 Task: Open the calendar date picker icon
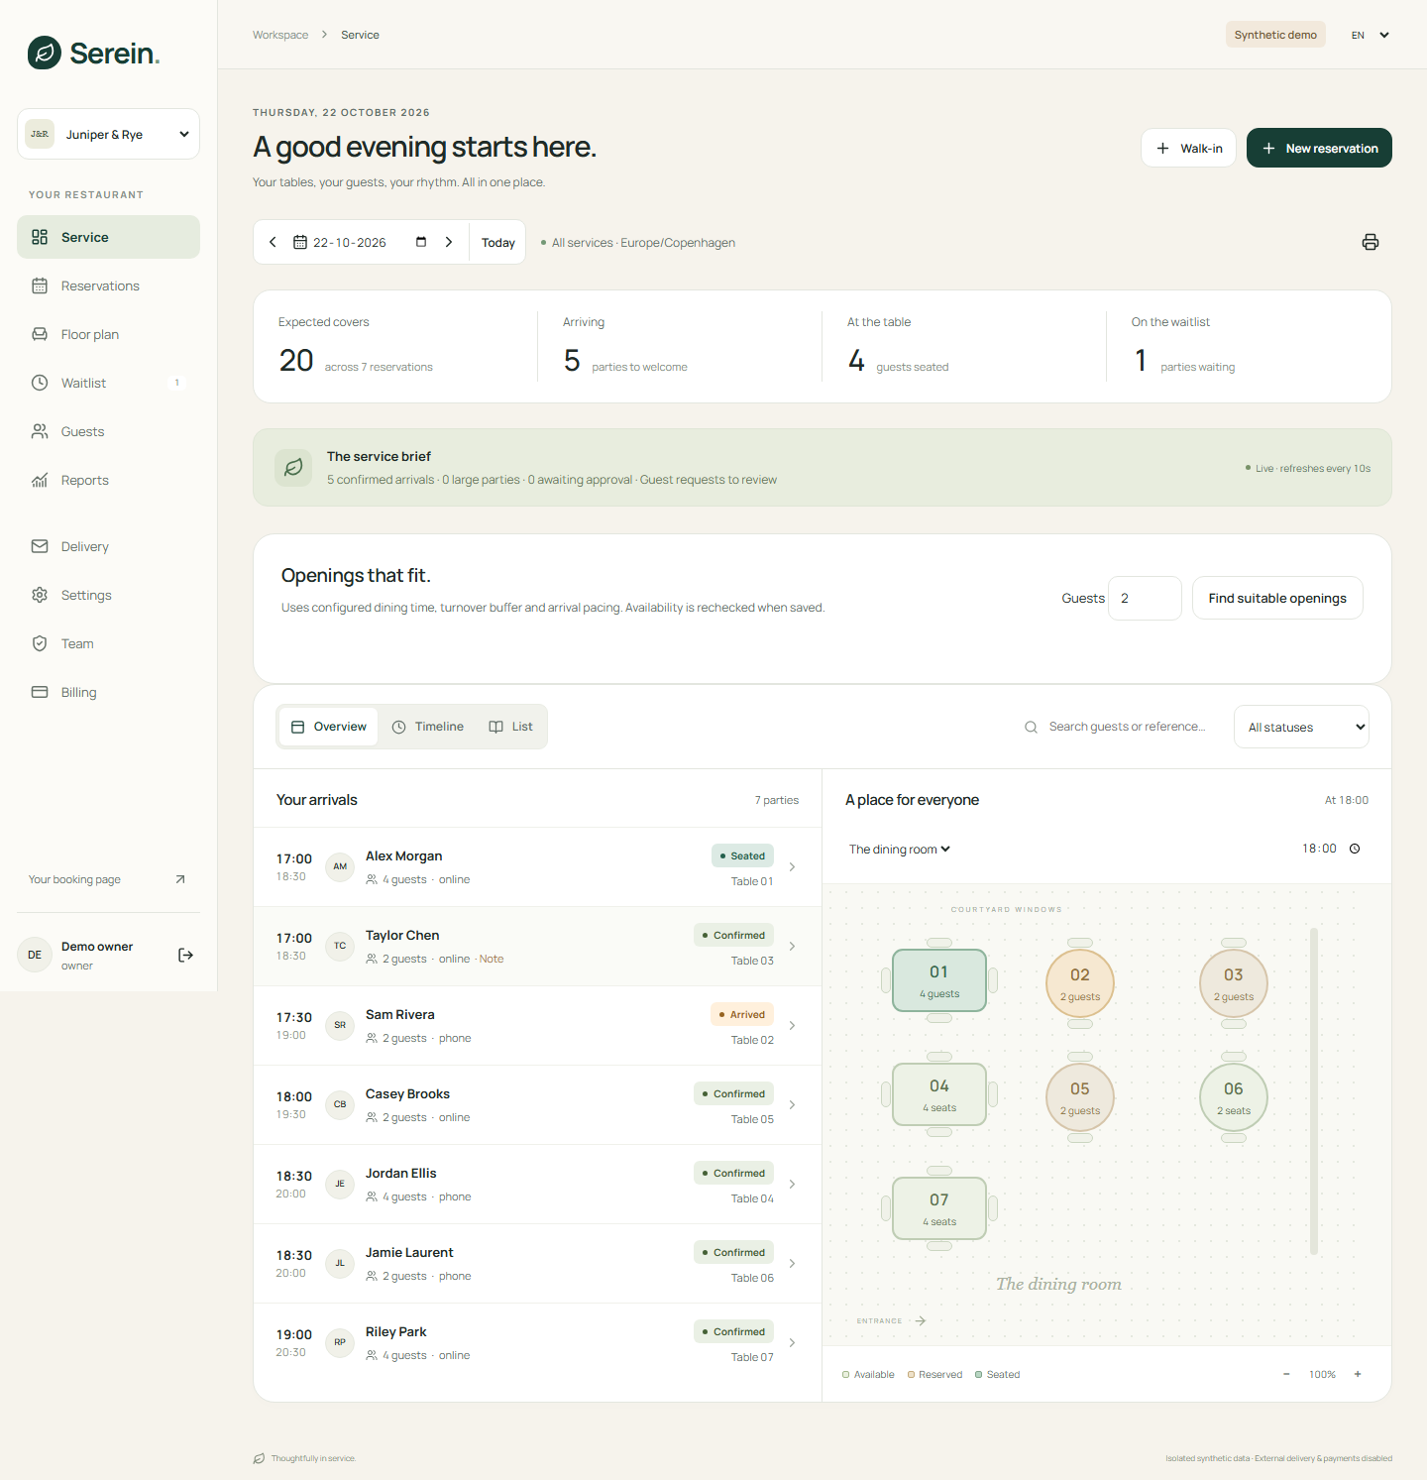(421, 242)
